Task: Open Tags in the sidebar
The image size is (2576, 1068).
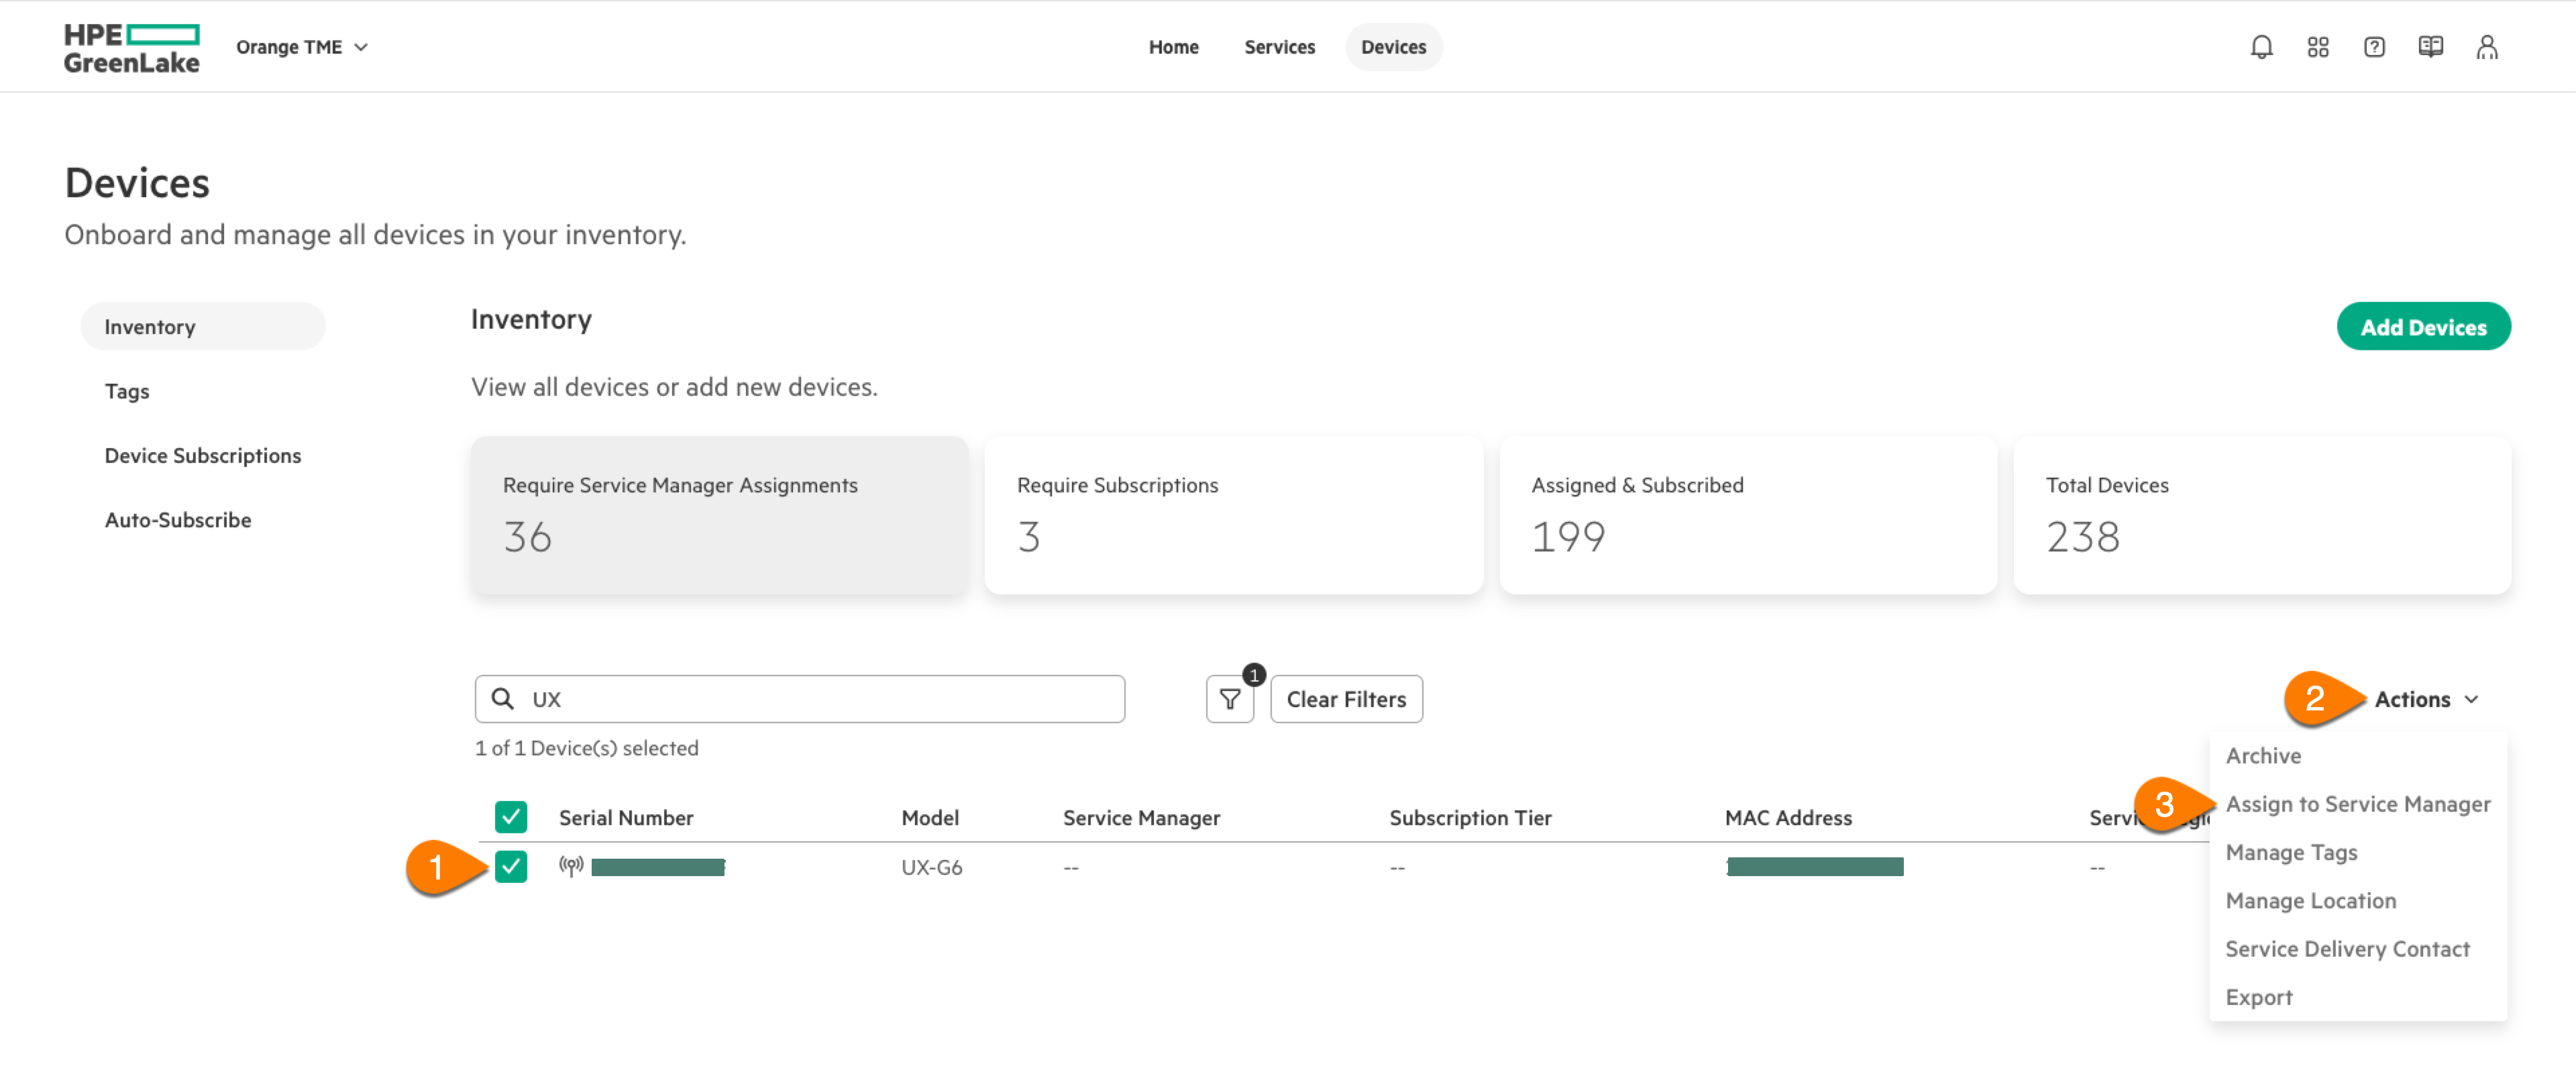Action: click(127, 391)
